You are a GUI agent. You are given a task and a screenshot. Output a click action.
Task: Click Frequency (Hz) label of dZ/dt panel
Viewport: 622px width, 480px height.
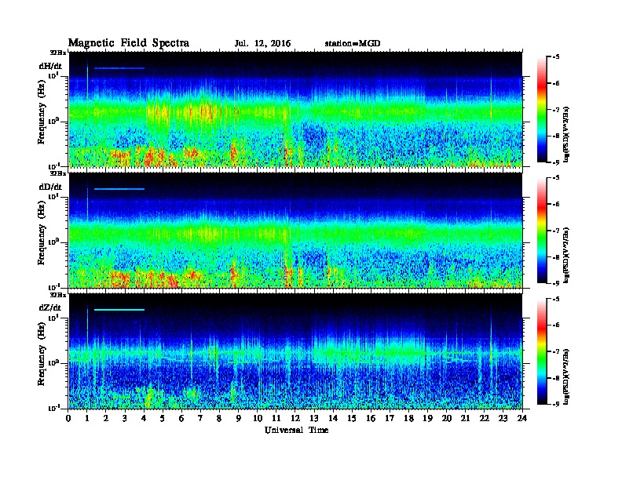click(42, 354)
